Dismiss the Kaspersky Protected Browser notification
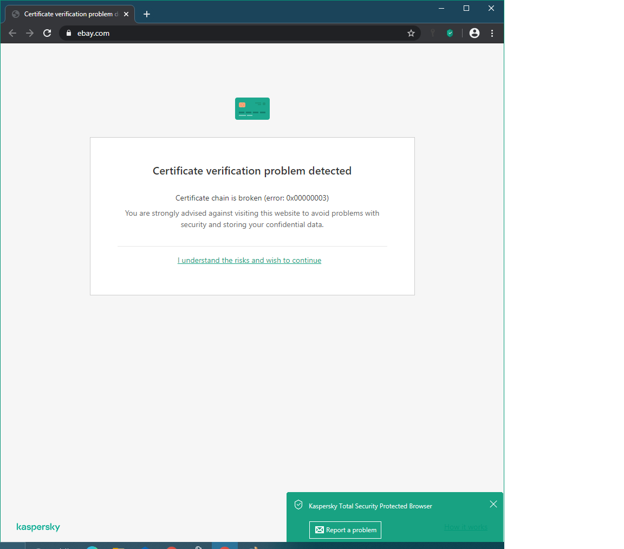Viewport: 624px width, 549px height. (493, 504)
